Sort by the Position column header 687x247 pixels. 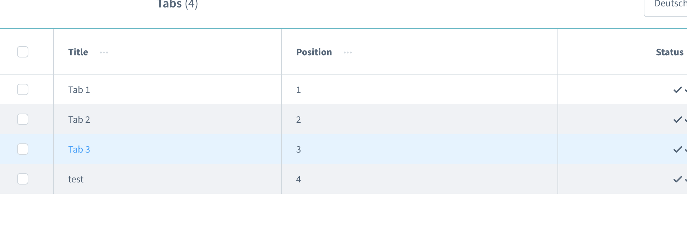pos(314,52)
